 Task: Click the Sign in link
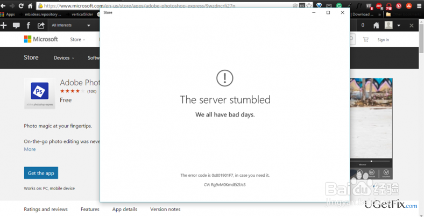383,40
